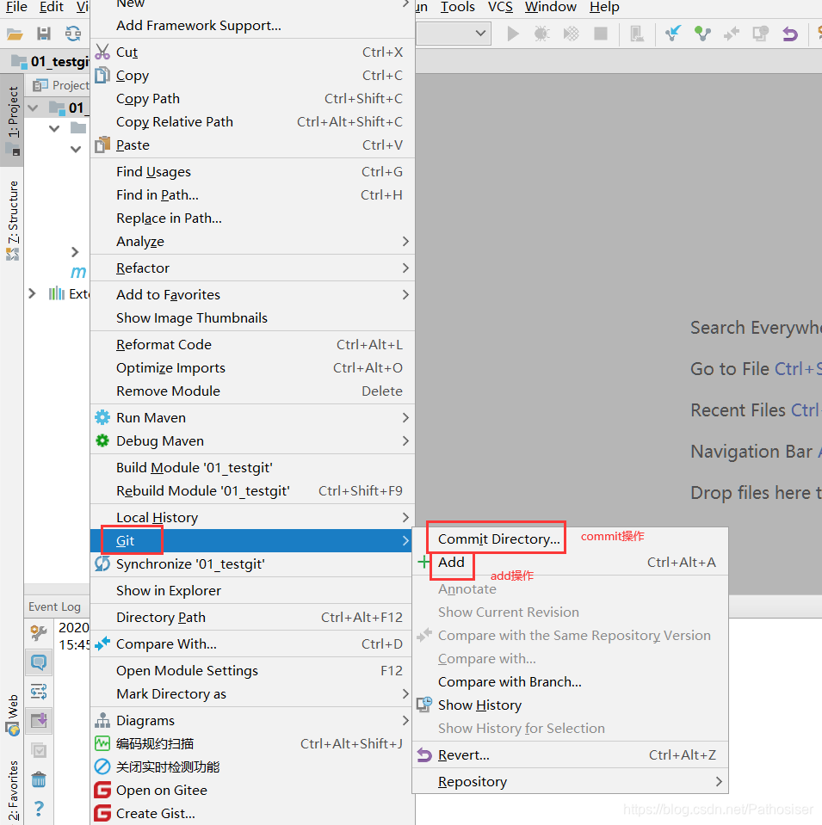Click the Event Log soft-wrap icon
The width and height of the screenshot is (822, 825).
(x=39, y=692)
